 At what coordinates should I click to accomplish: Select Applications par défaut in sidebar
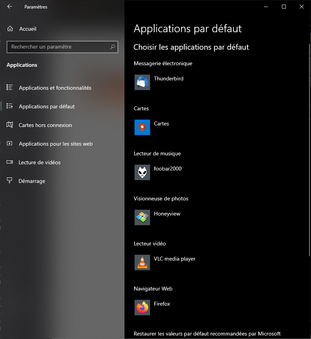click(x=47, y=106)
